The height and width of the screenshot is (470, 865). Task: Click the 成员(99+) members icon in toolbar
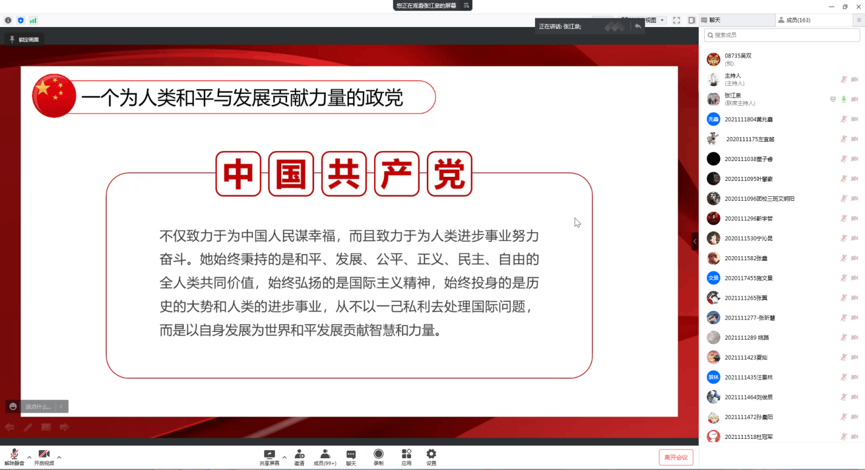pyautogui.click(x=325, y=455)
